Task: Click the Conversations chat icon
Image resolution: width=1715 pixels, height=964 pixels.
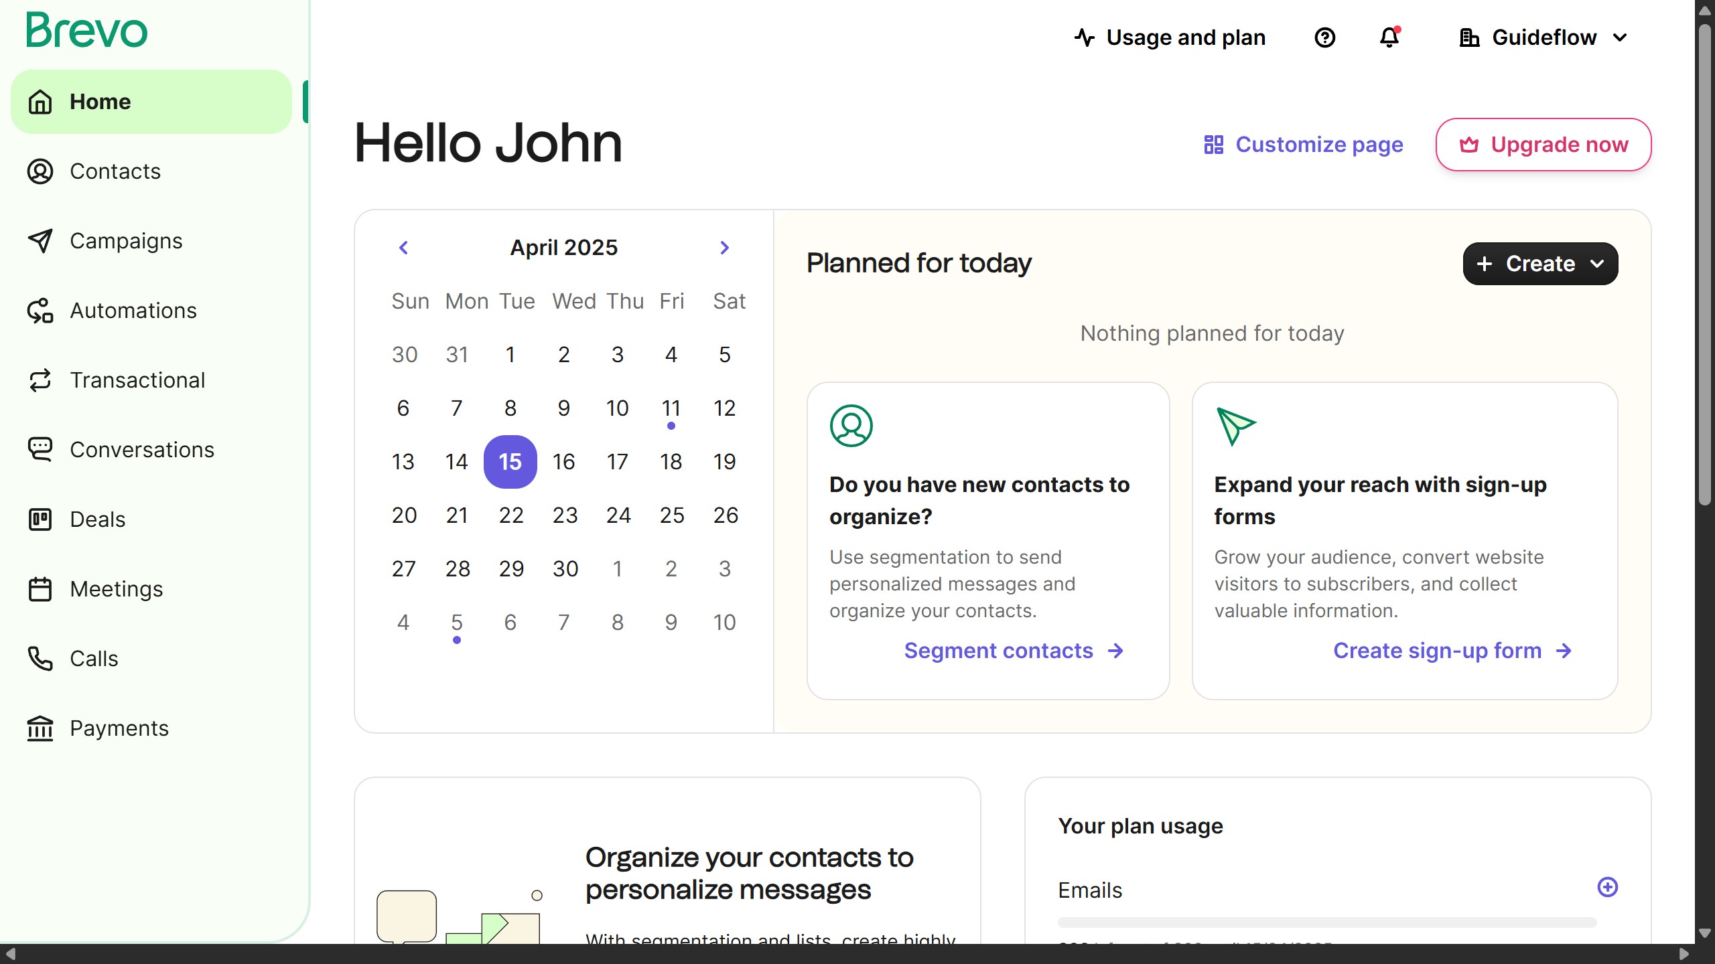Action: coord(40,450)
